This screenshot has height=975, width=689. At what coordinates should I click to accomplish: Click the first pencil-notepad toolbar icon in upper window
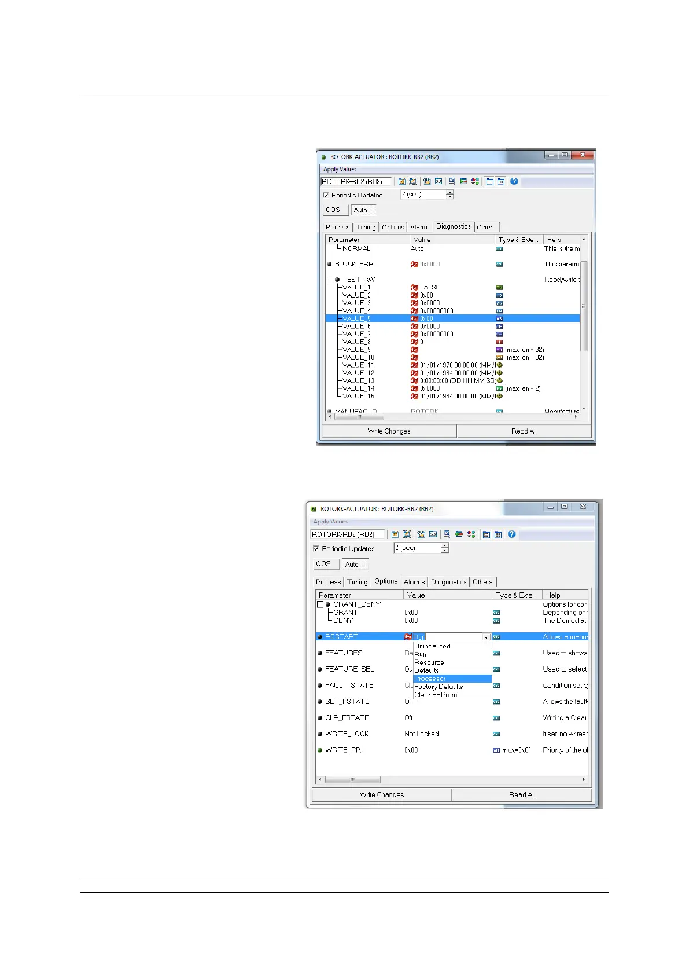point(402,181)
